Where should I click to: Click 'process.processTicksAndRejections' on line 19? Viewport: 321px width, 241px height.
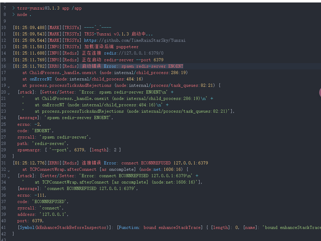70,85
